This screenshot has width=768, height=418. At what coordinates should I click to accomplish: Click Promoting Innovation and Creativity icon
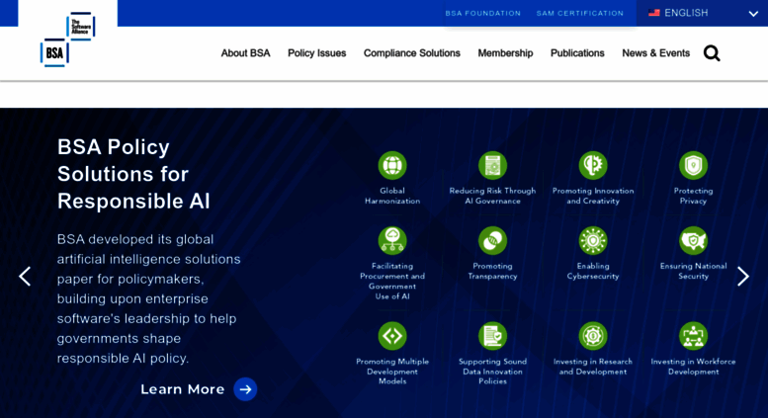pyautogui.click(x=593, y=165)
